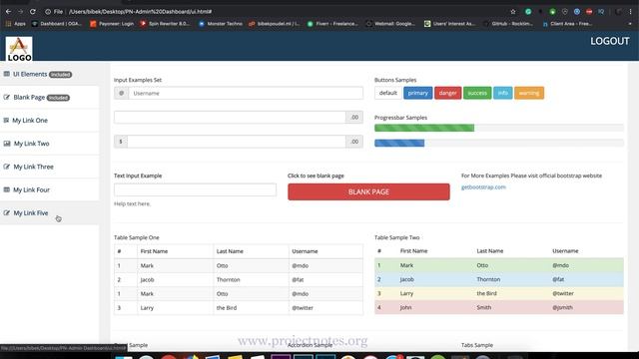Open the Fiverr Freelance bookmark
The image size is (639, 359).
(x=332, y=24)
